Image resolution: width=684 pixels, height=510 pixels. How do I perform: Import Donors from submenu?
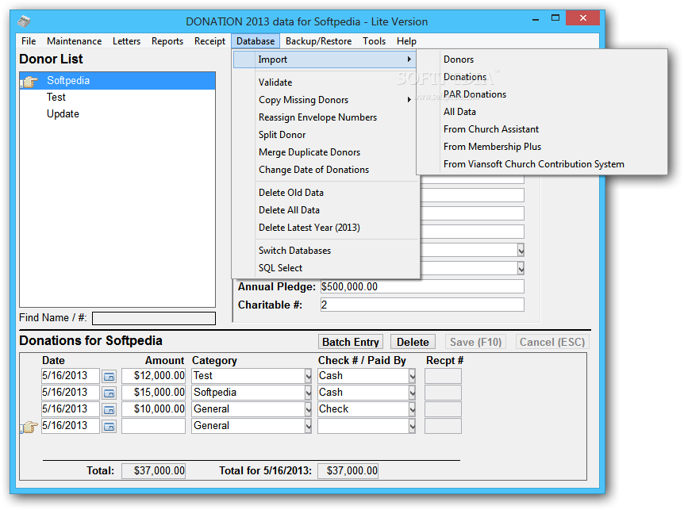click(542, 59)
